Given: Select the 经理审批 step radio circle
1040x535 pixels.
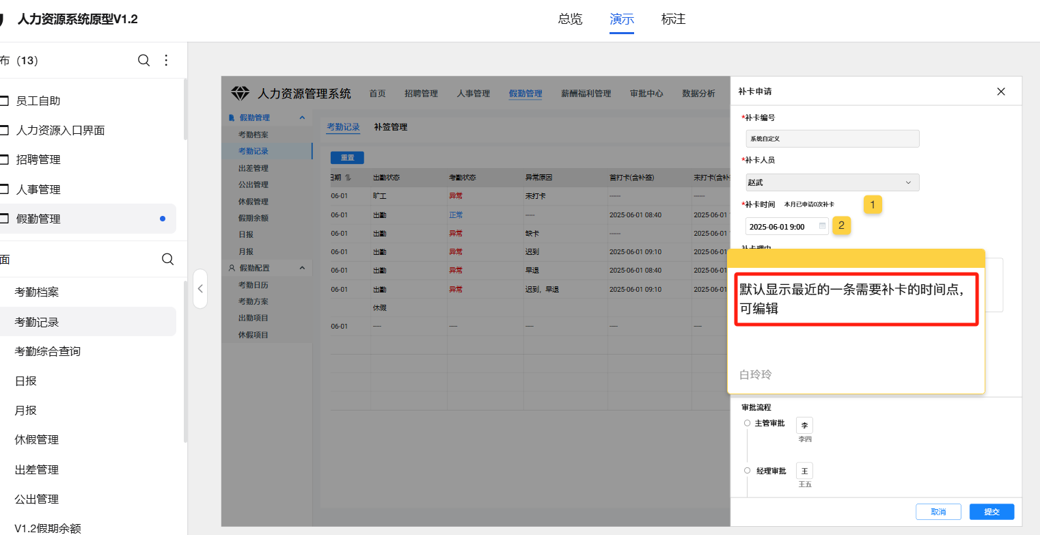Looking at the screenshot, I should pos(747,471).
